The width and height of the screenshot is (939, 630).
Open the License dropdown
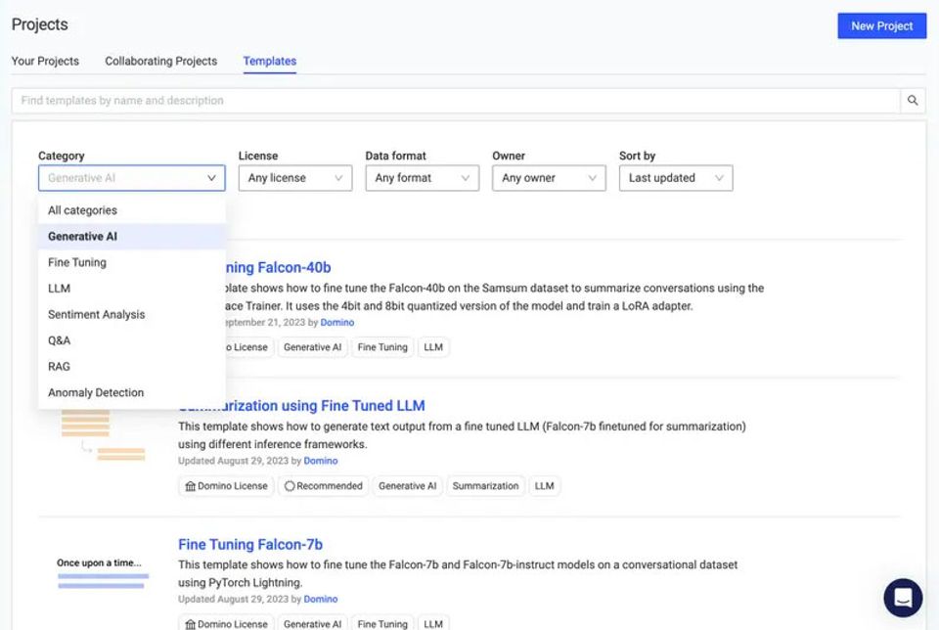295,178
